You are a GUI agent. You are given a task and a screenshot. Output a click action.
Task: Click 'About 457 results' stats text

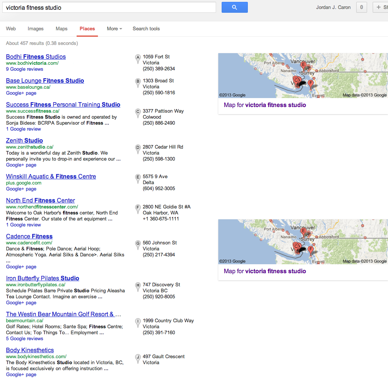pyautogui.click(x=42, y=43)
